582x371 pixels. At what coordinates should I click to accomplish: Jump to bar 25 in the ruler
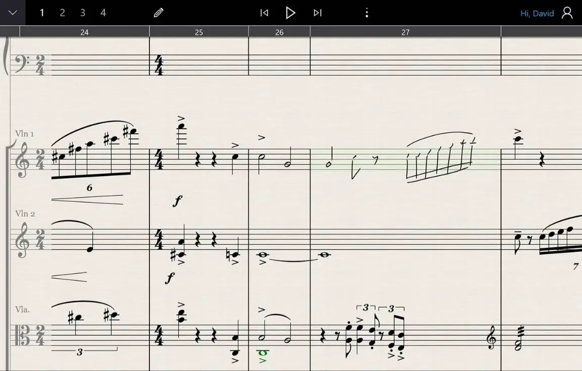[x=199, y=32]
